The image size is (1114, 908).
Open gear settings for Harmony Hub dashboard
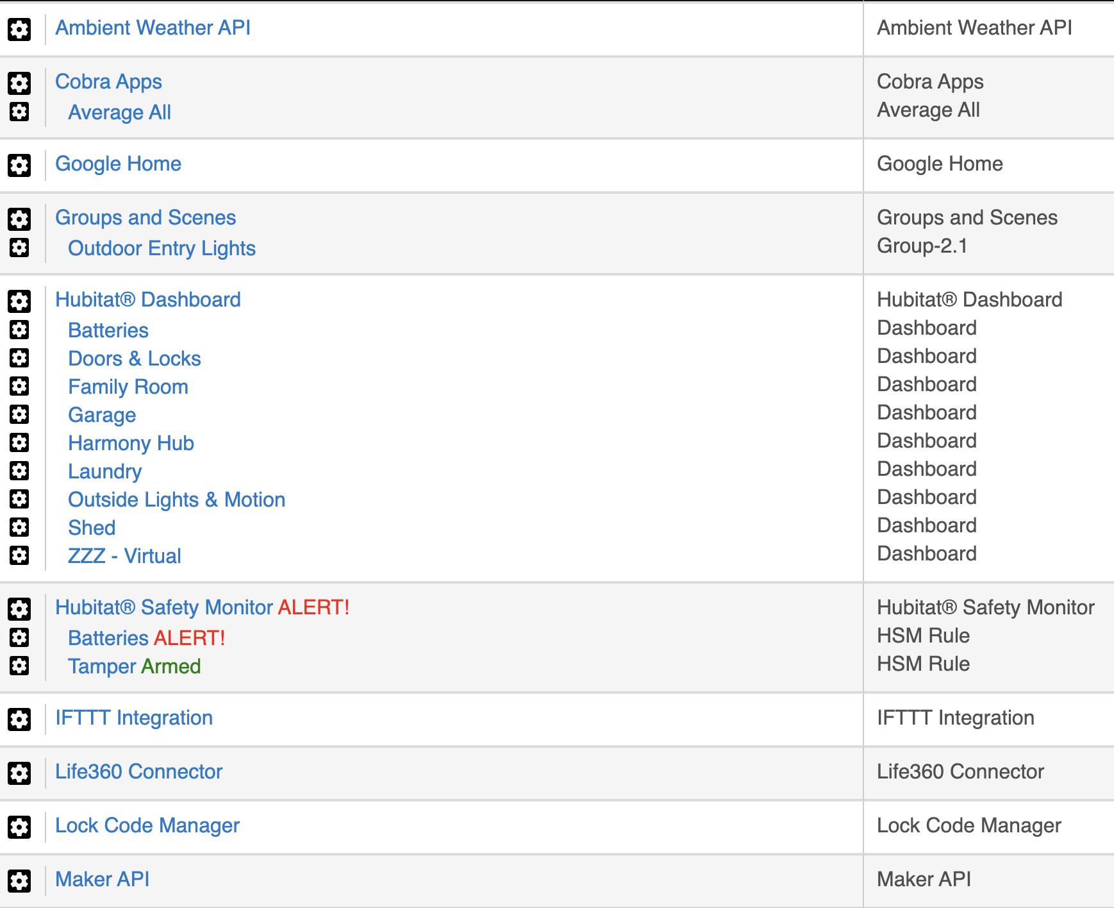pyautogui.click(x=19, y=442)
